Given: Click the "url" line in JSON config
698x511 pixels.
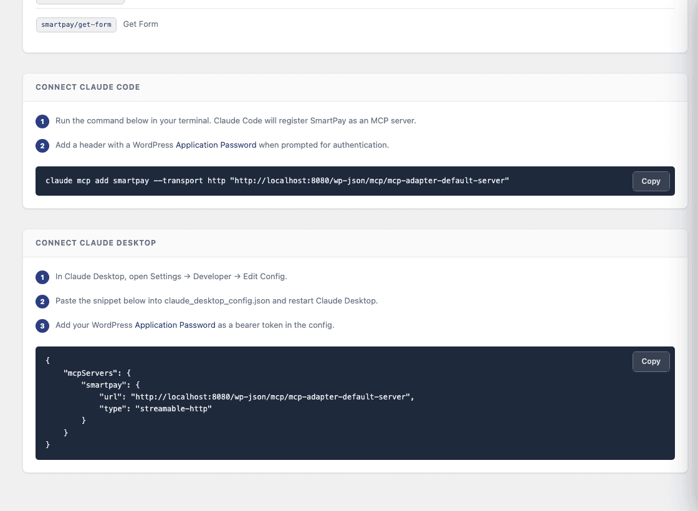Looking at the screenshot, I should 256,396.
